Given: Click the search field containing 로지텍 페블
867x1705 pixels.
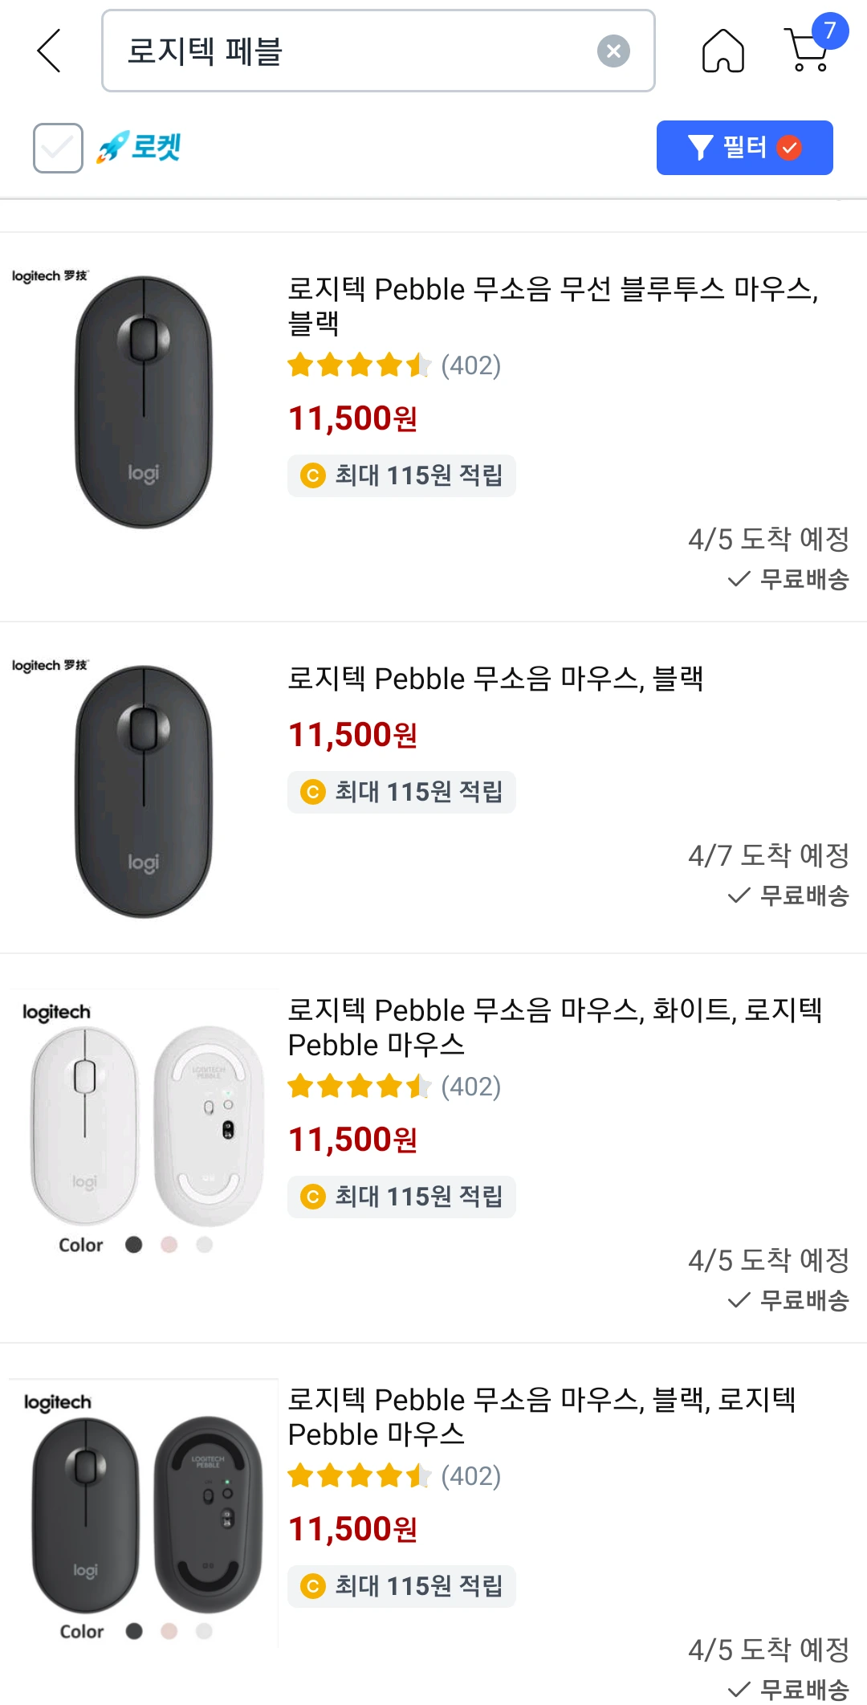Looking at the screenshot, I should click(x=353, y=51).
